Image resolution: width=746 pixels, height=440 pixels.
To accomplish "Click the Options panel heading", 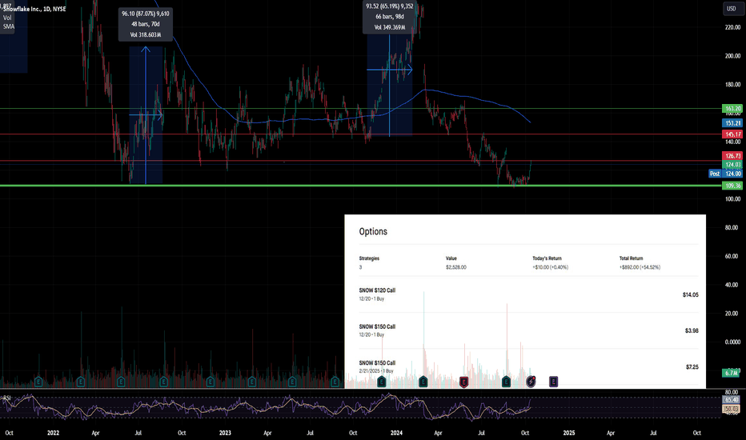I will pos(373,232).
